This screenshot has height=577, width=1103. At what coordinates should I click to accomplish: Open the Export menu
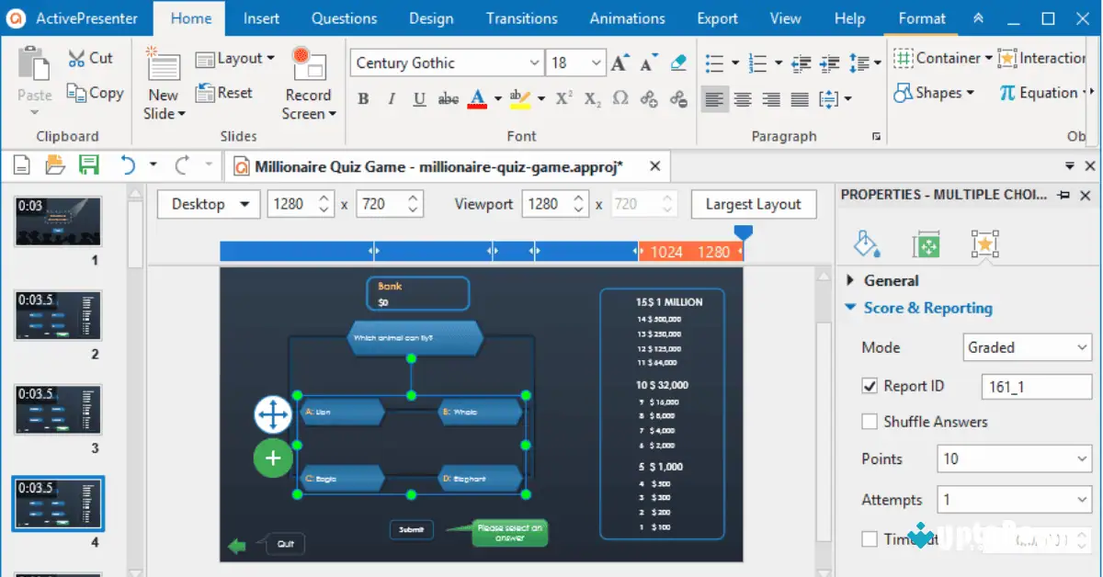[717, 17]
